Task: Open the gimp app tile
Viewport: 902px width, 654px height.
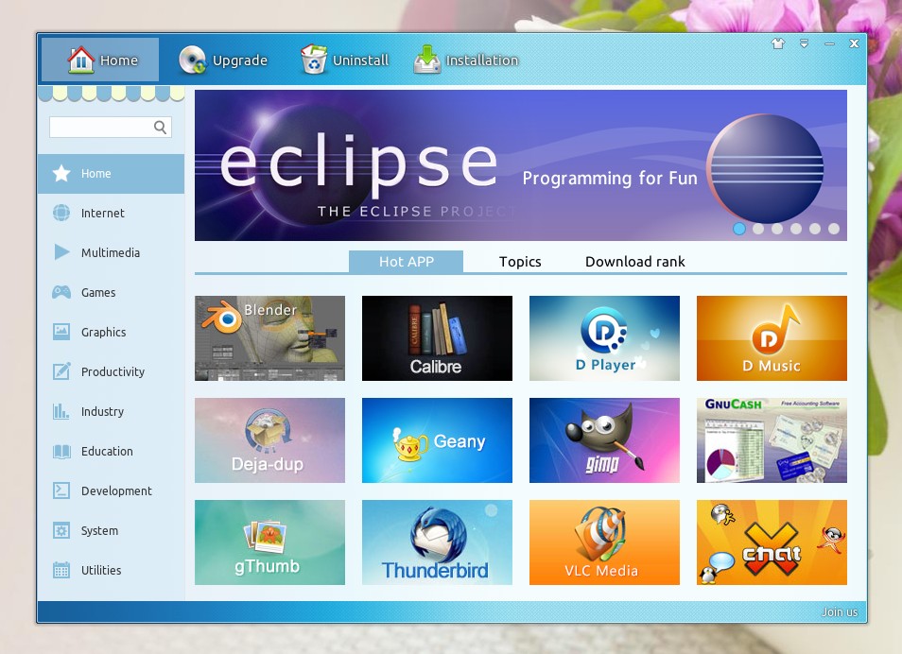Action: (x=604, y=440)
